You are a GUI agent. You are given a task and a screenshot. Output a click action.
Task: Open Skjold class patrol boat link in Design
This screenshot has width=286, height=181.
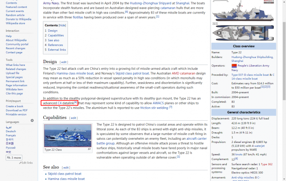tap(132, 73)
